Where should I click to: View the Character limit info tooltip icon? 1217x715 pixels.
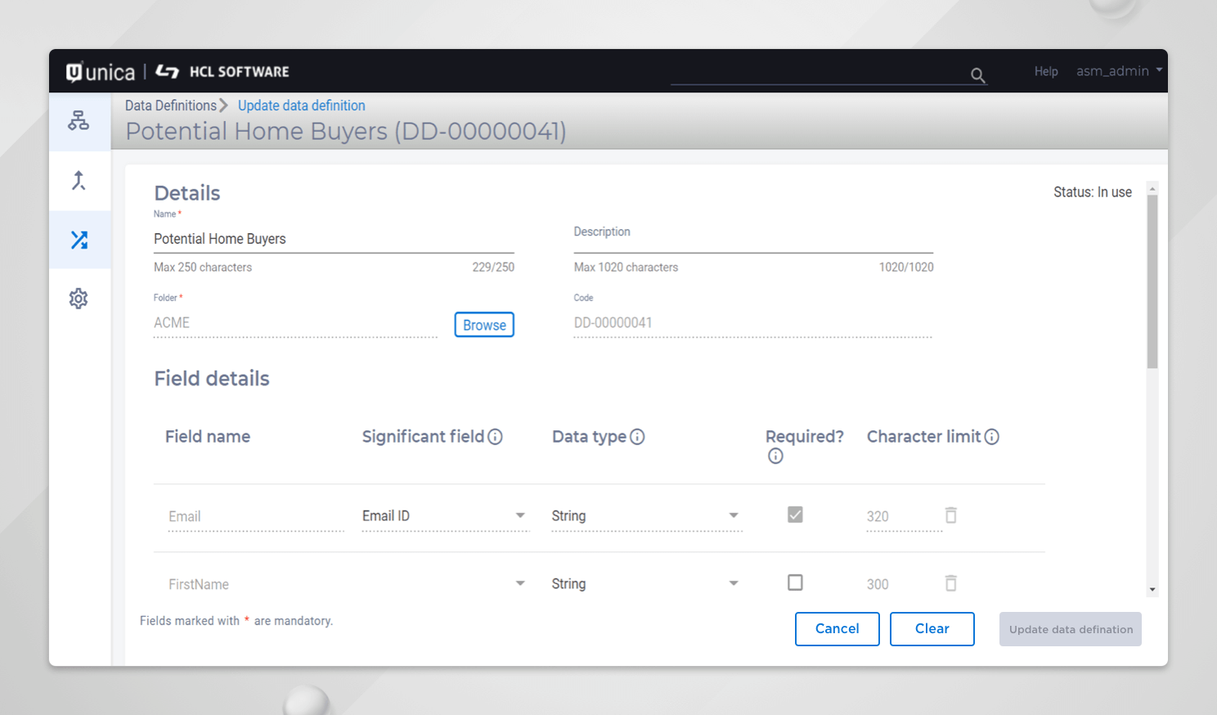tap(992, 437)
